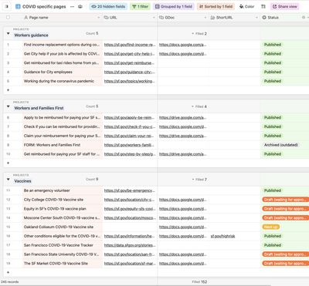Click the GDoc column header
309x286 pixels.
[183, 18]
